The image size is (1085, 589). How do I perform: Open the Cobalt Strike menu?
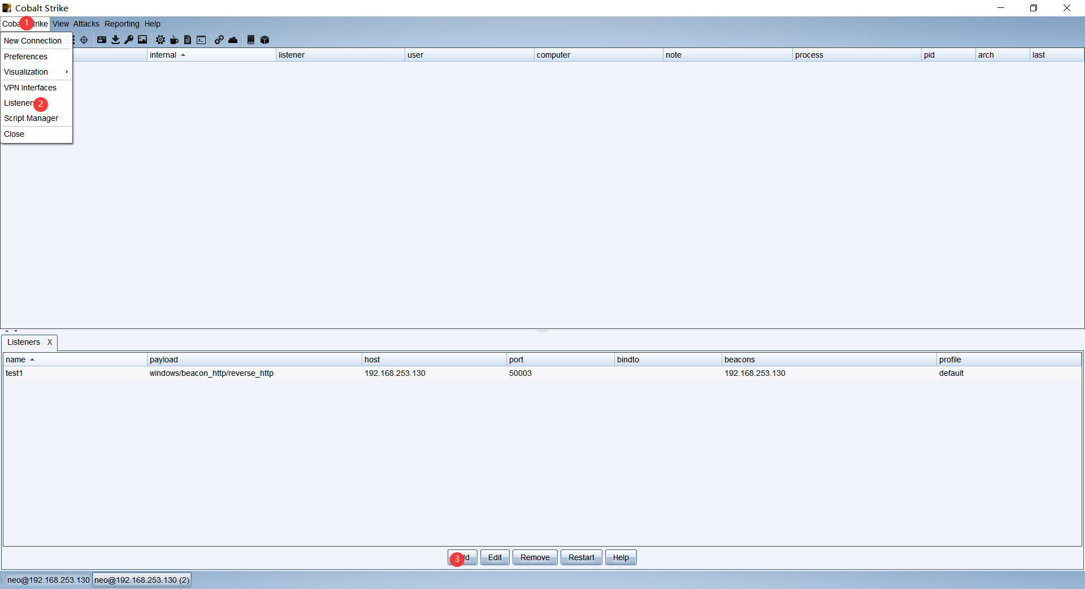coord(25,24)
